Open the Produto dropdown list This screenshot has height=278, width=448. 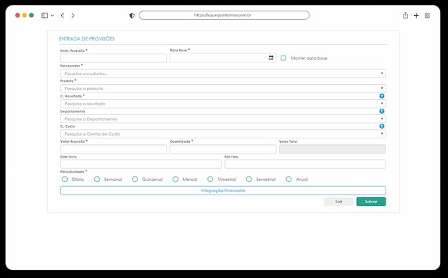[x=223, y=89]
